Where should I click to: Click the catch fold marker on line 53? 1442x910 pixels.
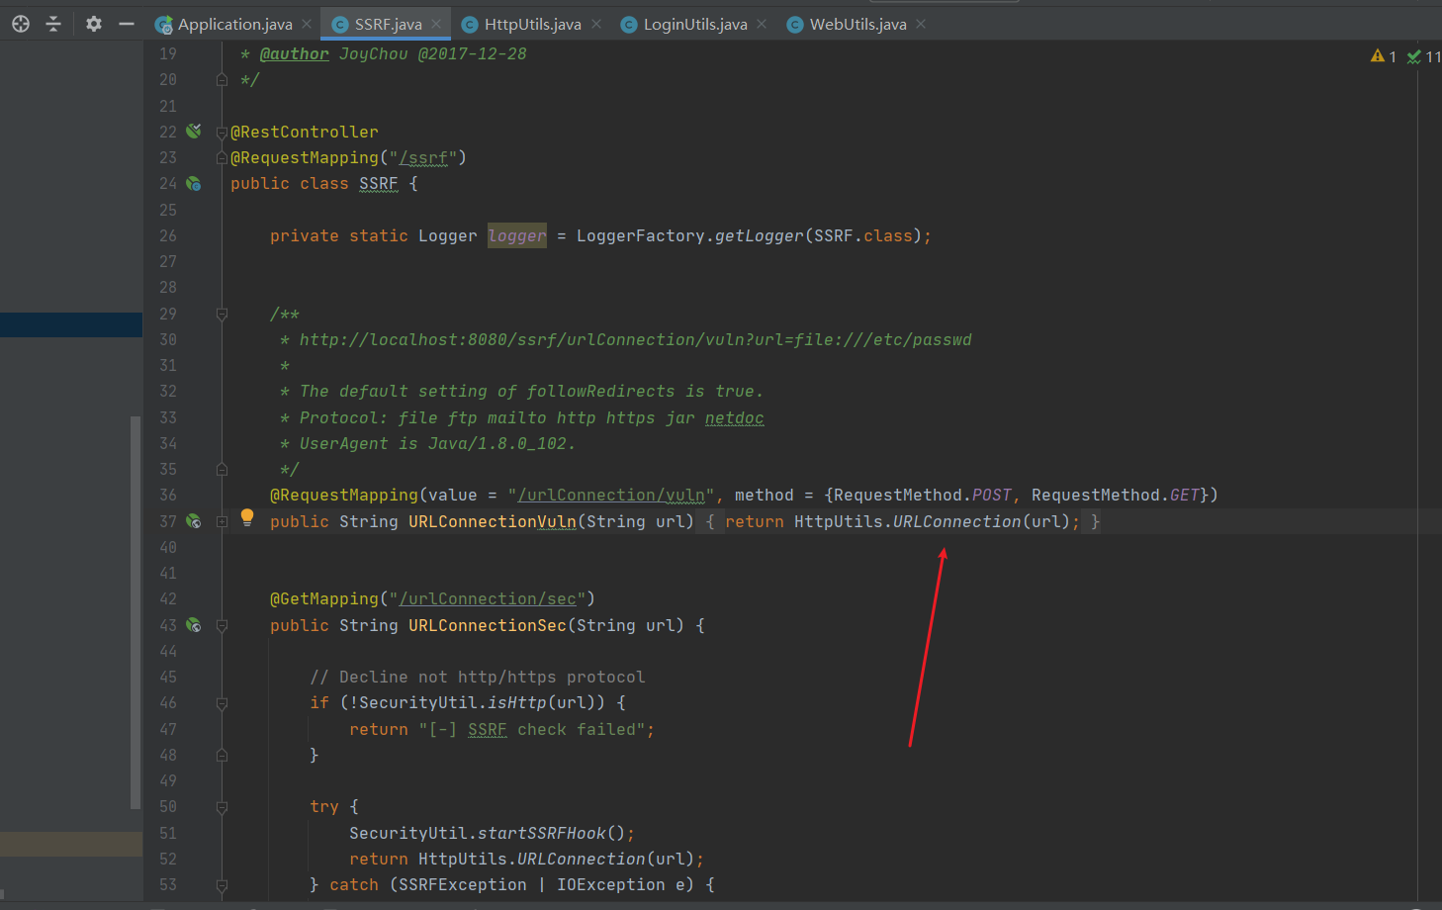click(223, 885)
